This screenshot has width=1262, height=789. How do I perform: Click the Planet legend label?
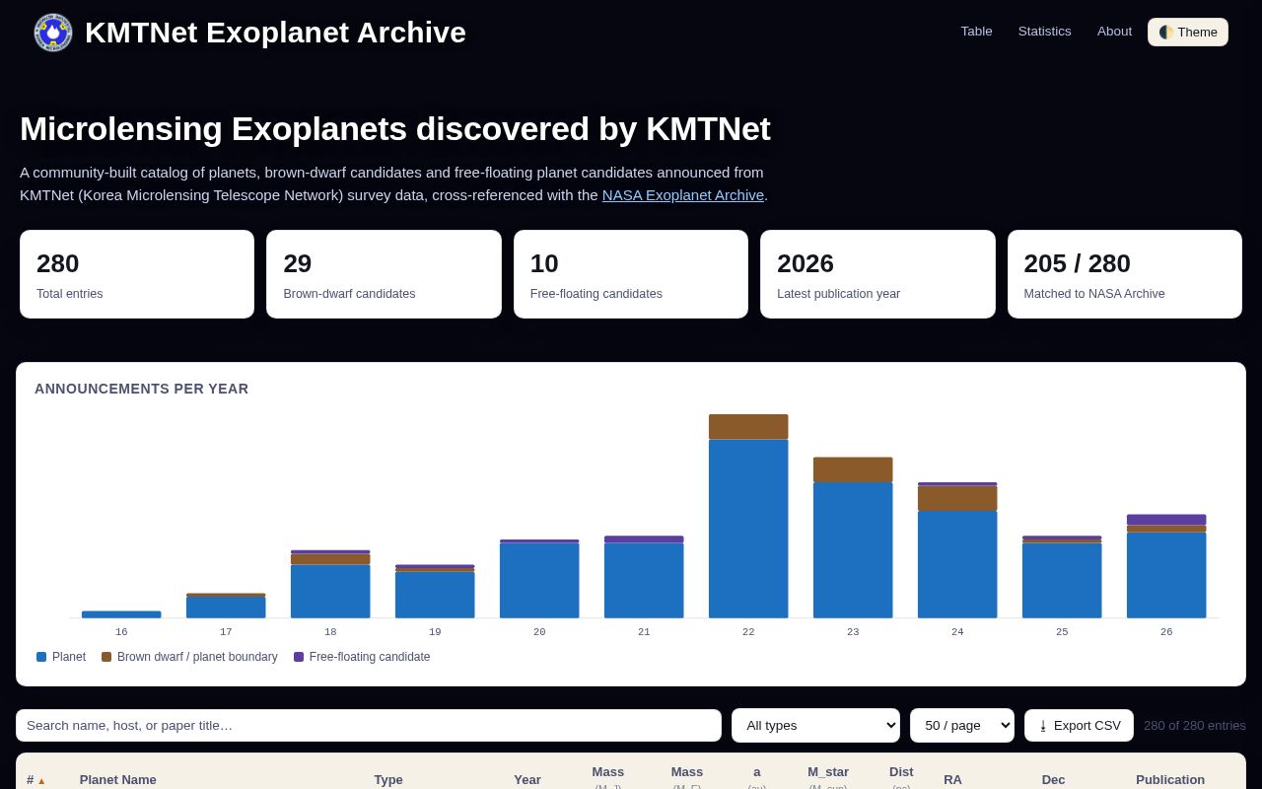(x=69, y=657)
